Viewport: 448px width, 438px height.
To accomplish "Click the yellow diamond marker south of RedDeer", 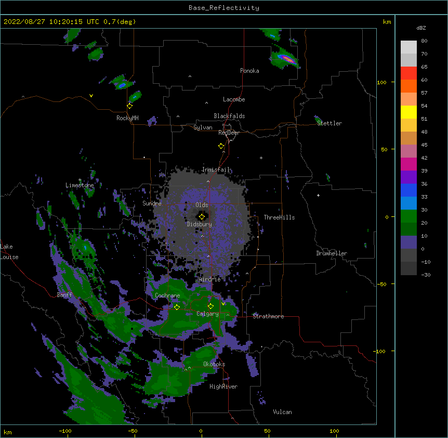I will pyautogui.click(x=221, y=146).
